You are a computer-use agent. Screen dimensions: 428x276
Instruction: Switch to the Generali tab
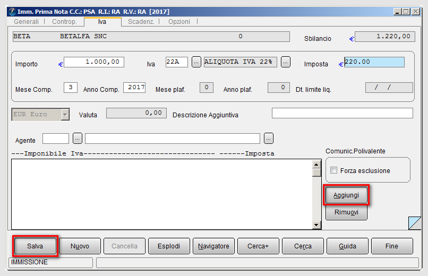[x=26, y=22]
